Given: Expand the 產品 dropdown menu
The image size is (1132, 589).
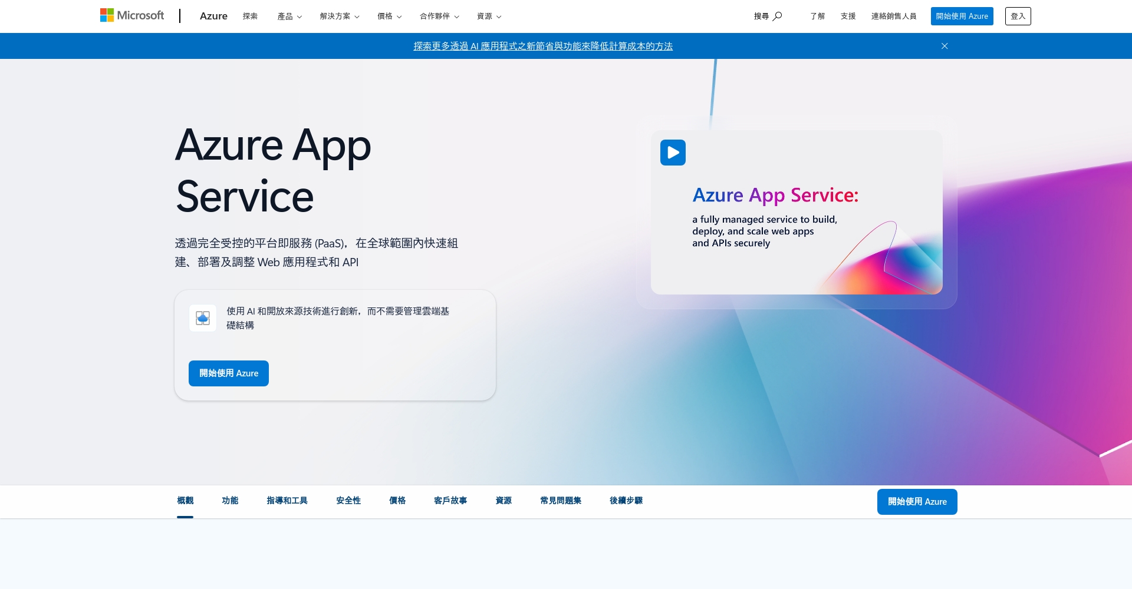Looking at the screenshot, I should pyautogui.click(x=289, y=16).
